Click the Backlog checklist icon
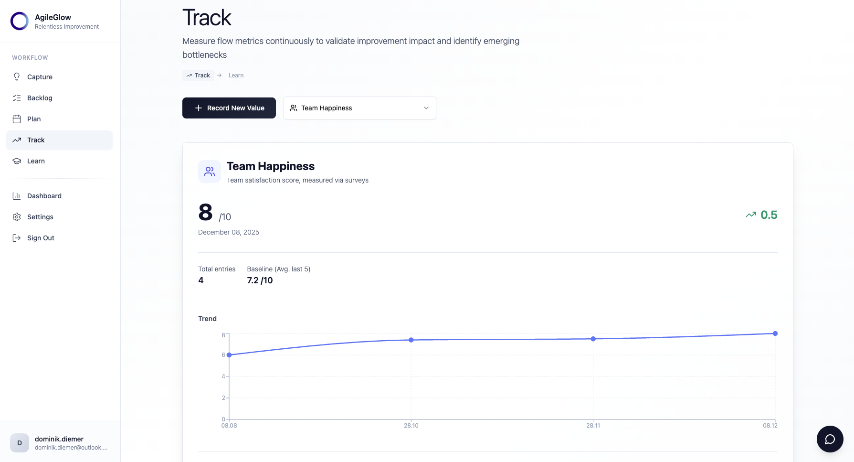 tap(17, 98)
